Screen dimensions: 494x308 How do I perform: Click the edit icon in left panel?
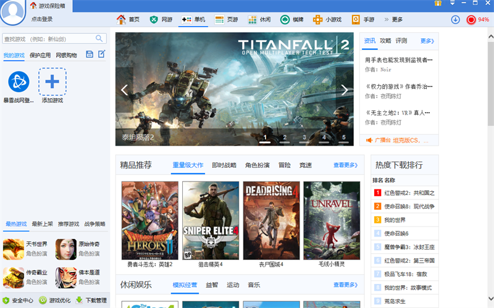102,55
